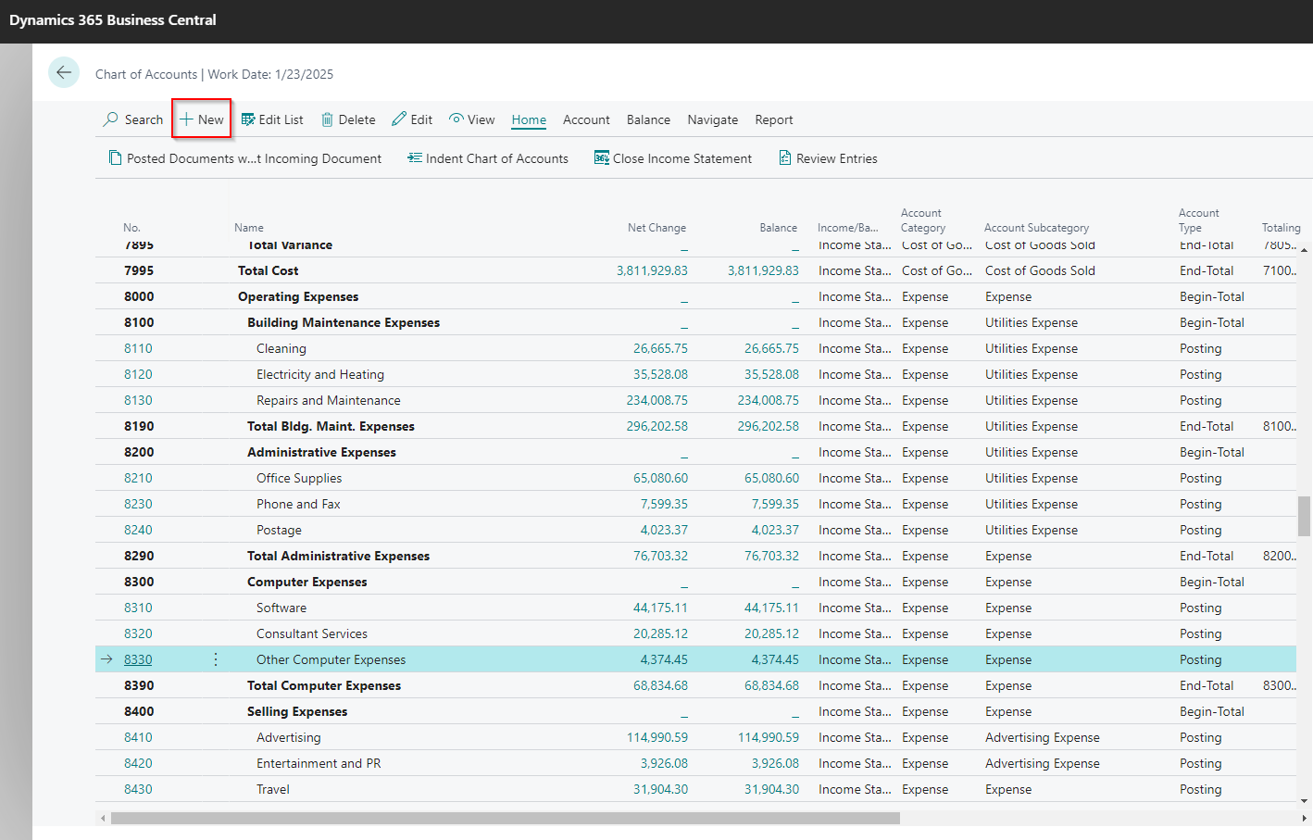Open account 8130 link

tap(138, 400)
